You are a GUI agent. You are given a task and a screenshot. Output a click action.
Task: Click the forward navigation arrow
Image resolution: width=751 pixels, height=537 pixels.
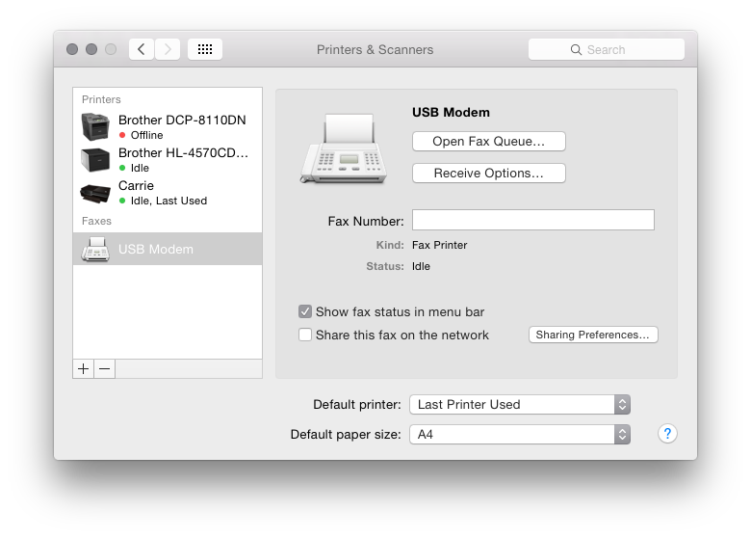coord(168,49)
